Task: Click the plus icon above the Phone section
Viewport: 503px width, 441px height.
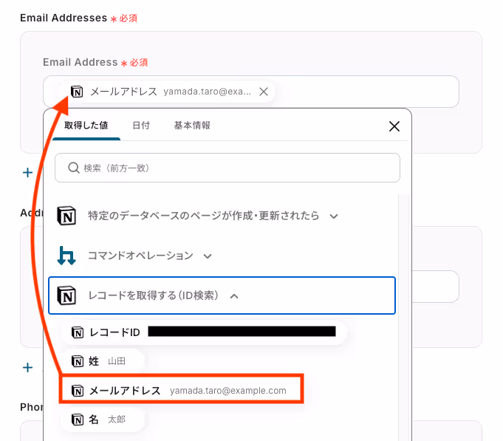Action: coord(28,368)
